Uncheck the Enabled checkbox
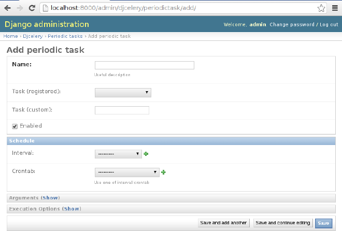Screen dimensions: 342x231 coord(15,126)
